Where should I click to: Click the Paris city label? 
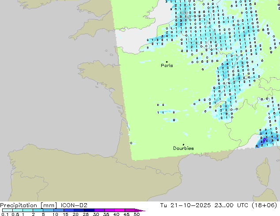167,66
